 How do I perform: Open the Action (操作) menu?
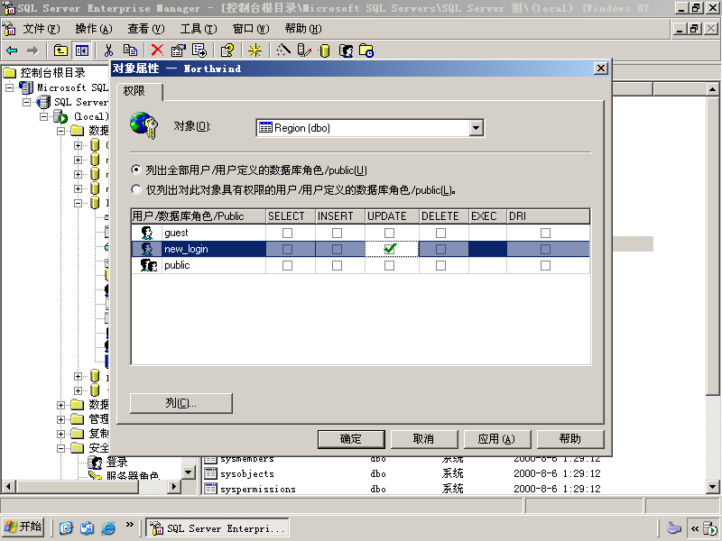coord(94,29)
